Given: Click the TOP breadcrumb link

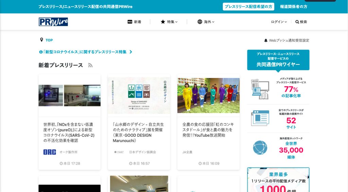Looking at the screenshot, I should point(49,40).
